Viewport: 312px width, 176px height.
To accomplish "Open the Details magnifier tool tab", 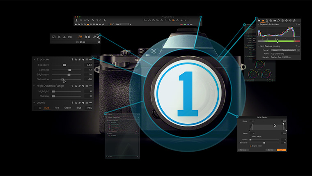I will click(279, 21).
